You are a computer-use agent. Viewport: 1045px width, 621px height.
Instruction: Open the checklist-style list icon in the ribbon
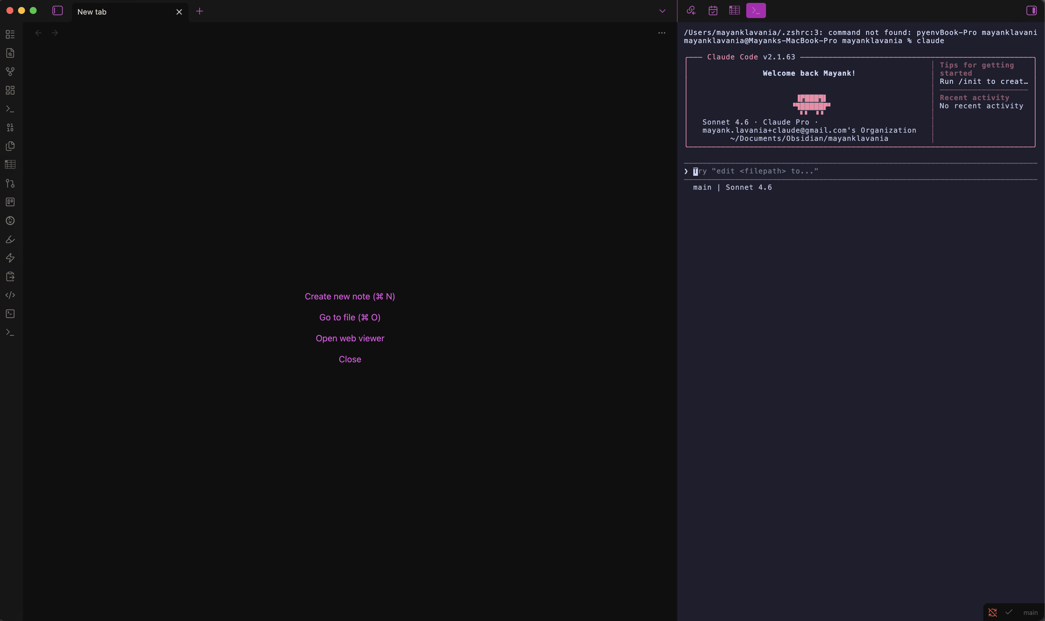(x=10, y=34)
